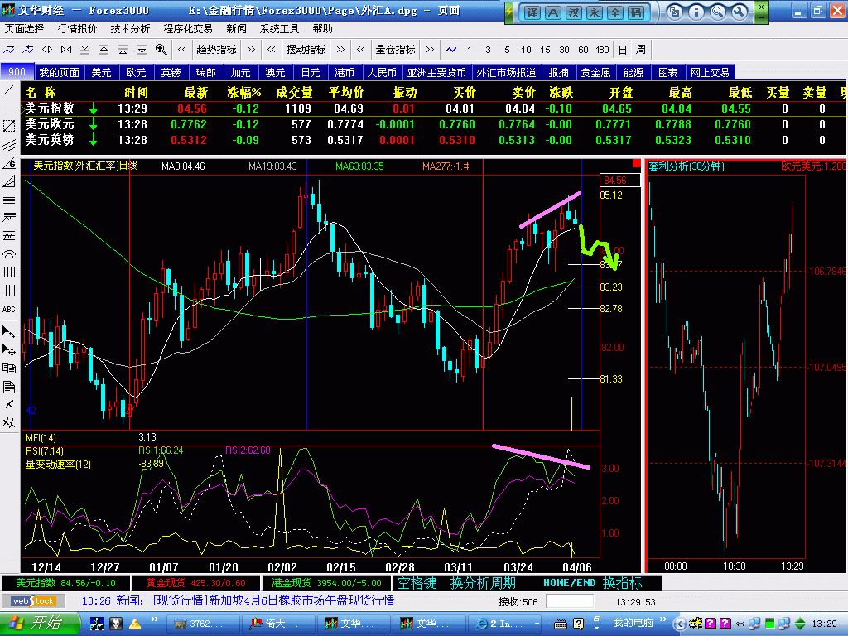
Task: Select the 美元欧元 quote row
Action: 434,124
